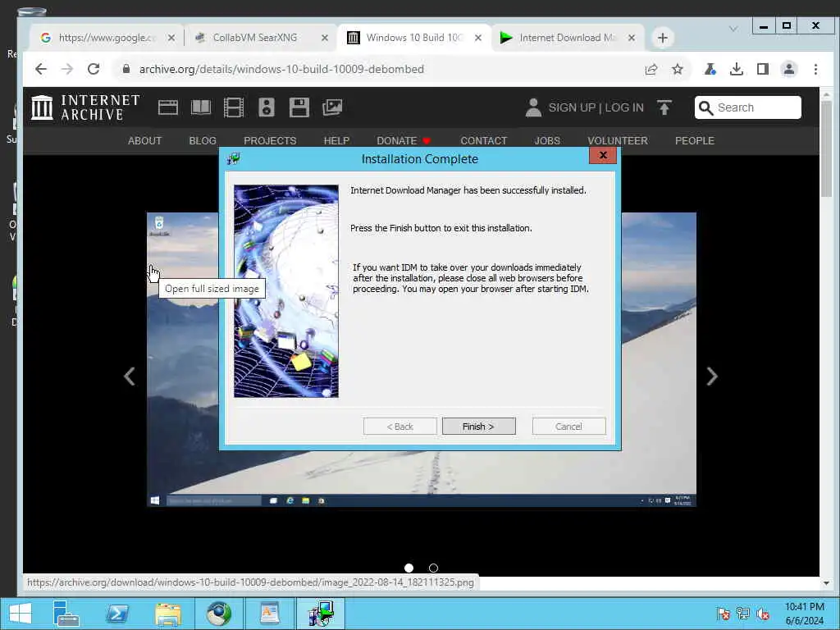840x630 pixels.
Task: Close the Internet Download Manager tab
Action: click(x=632, y=38)
